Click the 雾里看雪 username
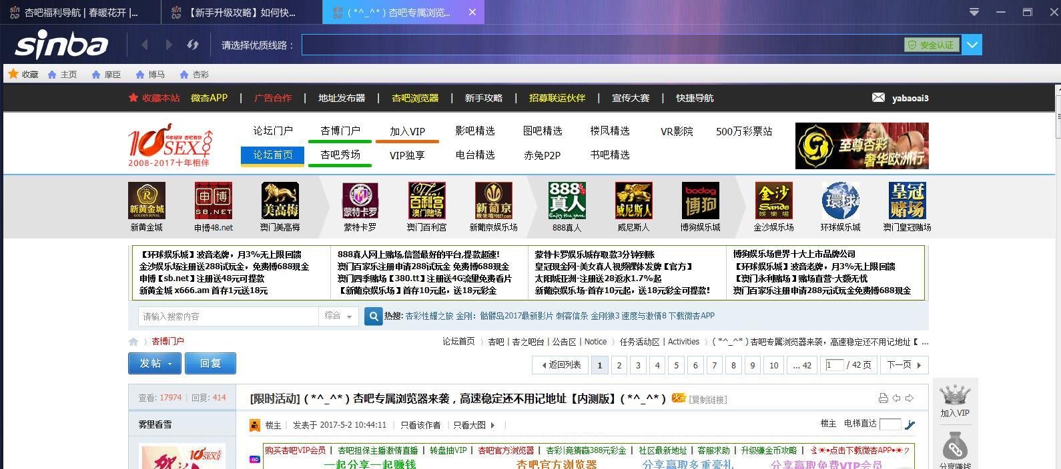Viewport: 1061px width, 469px height. (155, 424)
